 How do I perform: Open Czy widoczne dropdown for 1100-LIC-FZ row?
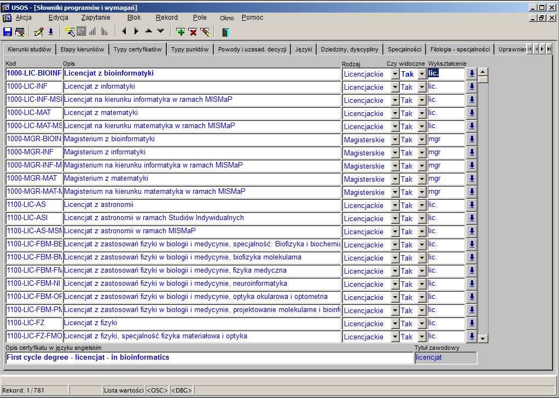(x=422, y=324)
